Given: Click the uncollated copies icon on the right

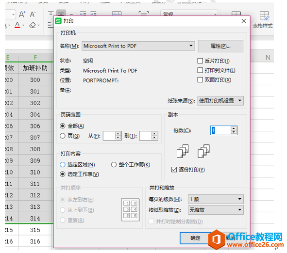Looking at the screenshot, I should tap(204, 151).
